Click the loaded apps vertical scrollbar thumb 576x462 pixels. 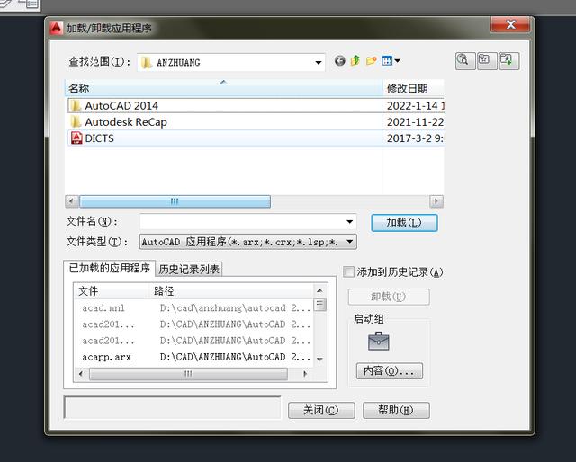319,305
